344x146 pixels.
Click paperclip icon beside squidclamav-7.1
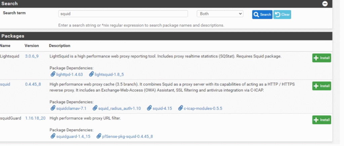[x=53, y=108]
